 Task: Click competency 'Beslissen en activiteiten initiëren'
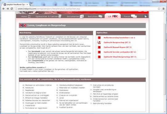click(x=39, y=85)
